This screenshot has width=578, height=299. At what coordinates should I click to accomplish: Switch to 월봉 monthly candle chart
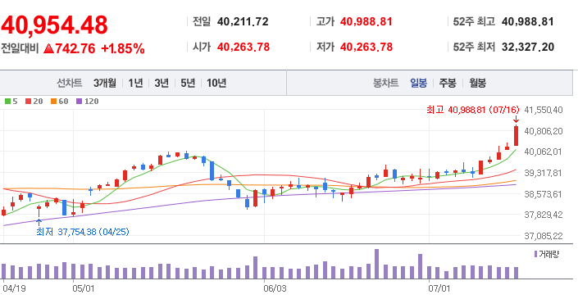(x=477, y=84)
